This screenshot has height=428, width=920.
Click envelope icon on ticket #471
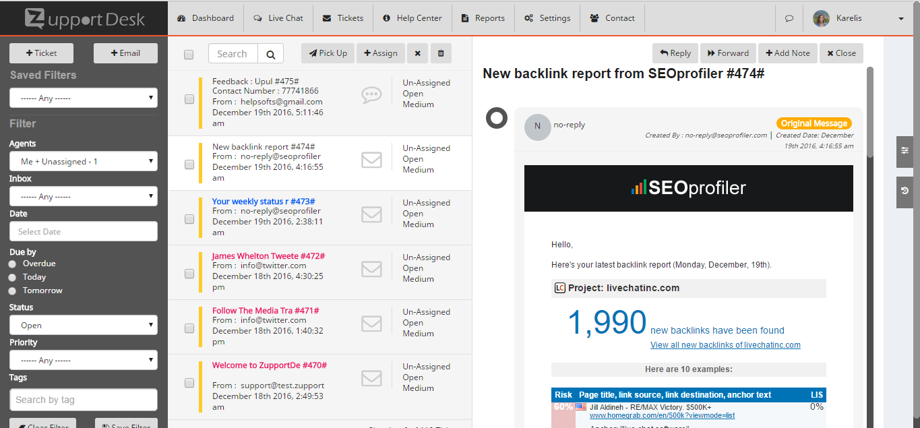[x=371, y=324]
